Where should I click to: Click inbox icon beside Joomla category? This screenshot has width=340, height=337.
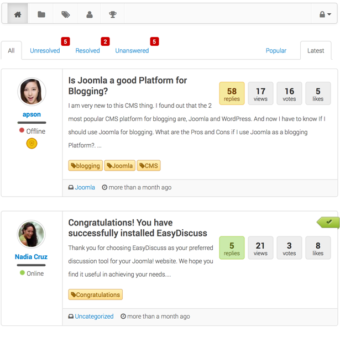tap(71, 187)
